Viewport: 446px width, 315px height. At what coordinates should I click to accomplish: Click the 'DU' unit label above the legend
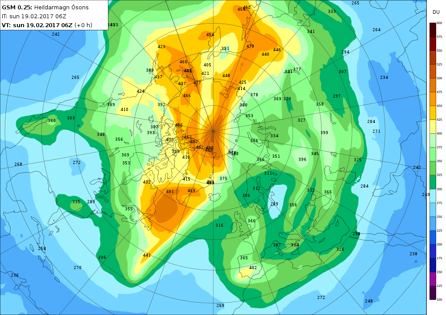click(436, 12)
